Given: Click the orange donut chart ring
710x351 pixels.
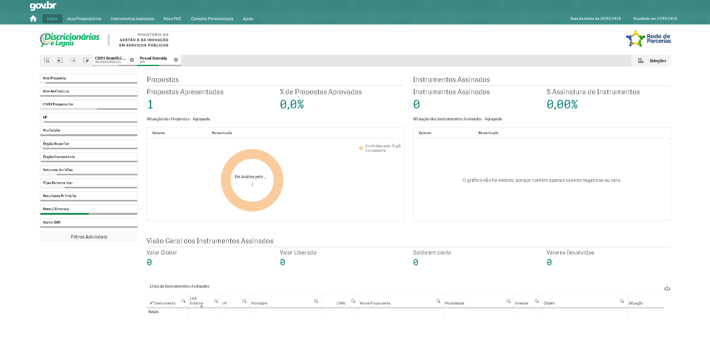Looking at the screenshot, I should click(226, 181).
